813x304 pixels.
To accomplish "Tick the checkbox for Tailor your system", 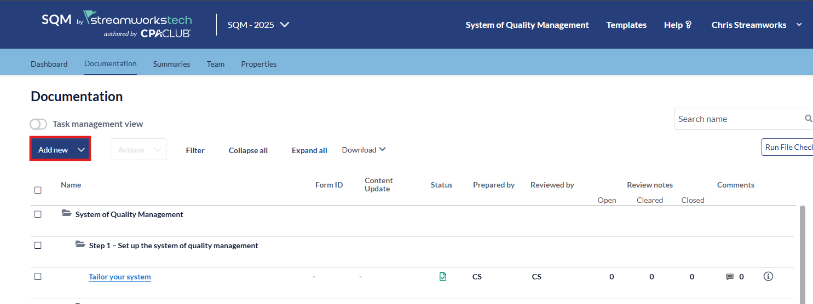I will [x=38, y=277].
